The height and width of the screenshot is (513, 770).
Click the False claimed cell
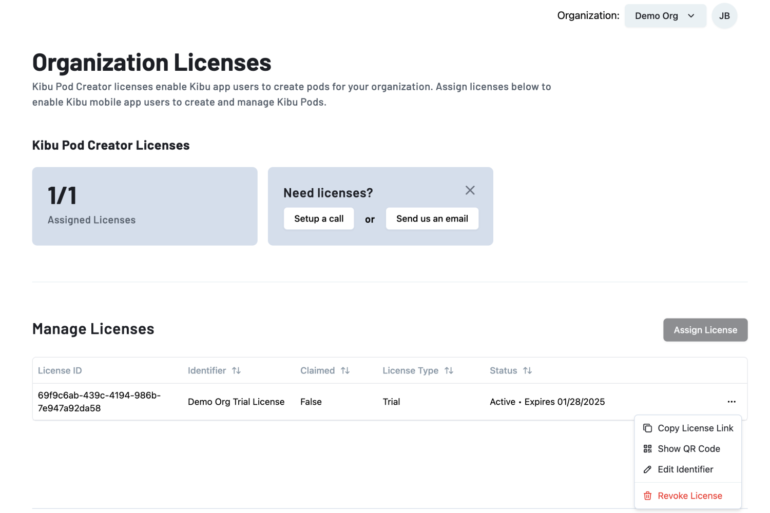[311, 402]
